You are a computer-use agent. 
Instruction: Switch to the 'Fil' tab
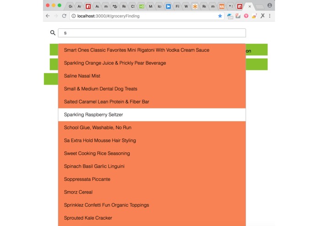[177, 6]
